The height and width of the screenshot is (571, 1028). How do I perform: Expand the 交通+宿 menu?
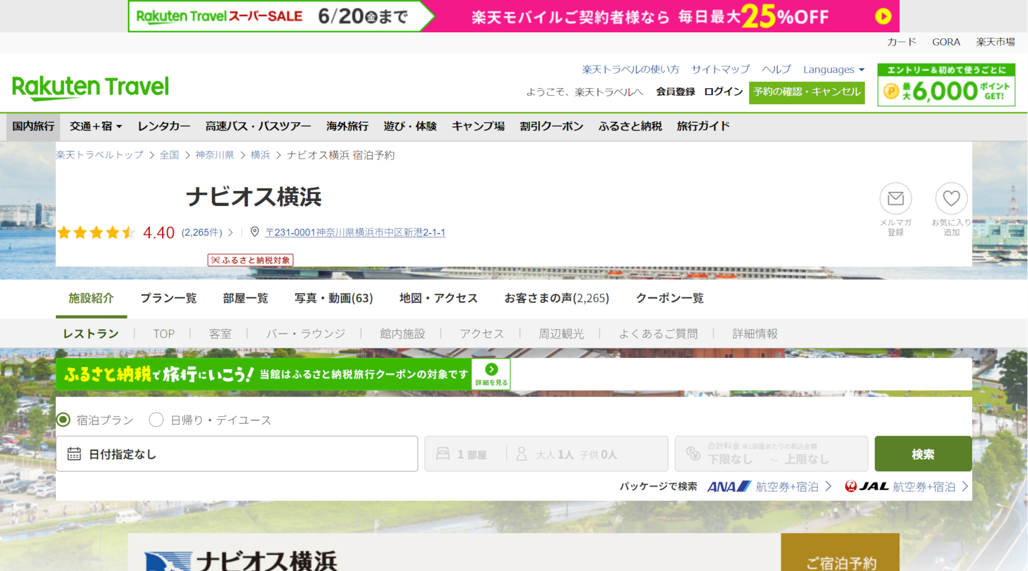[x=95, y=126]
